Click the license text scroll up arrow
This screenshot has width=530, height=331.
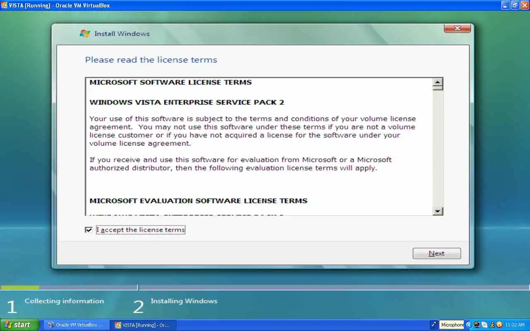coord(438,82)
